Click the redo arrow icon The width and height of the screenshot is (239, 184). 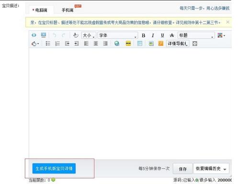coord(64,35)
